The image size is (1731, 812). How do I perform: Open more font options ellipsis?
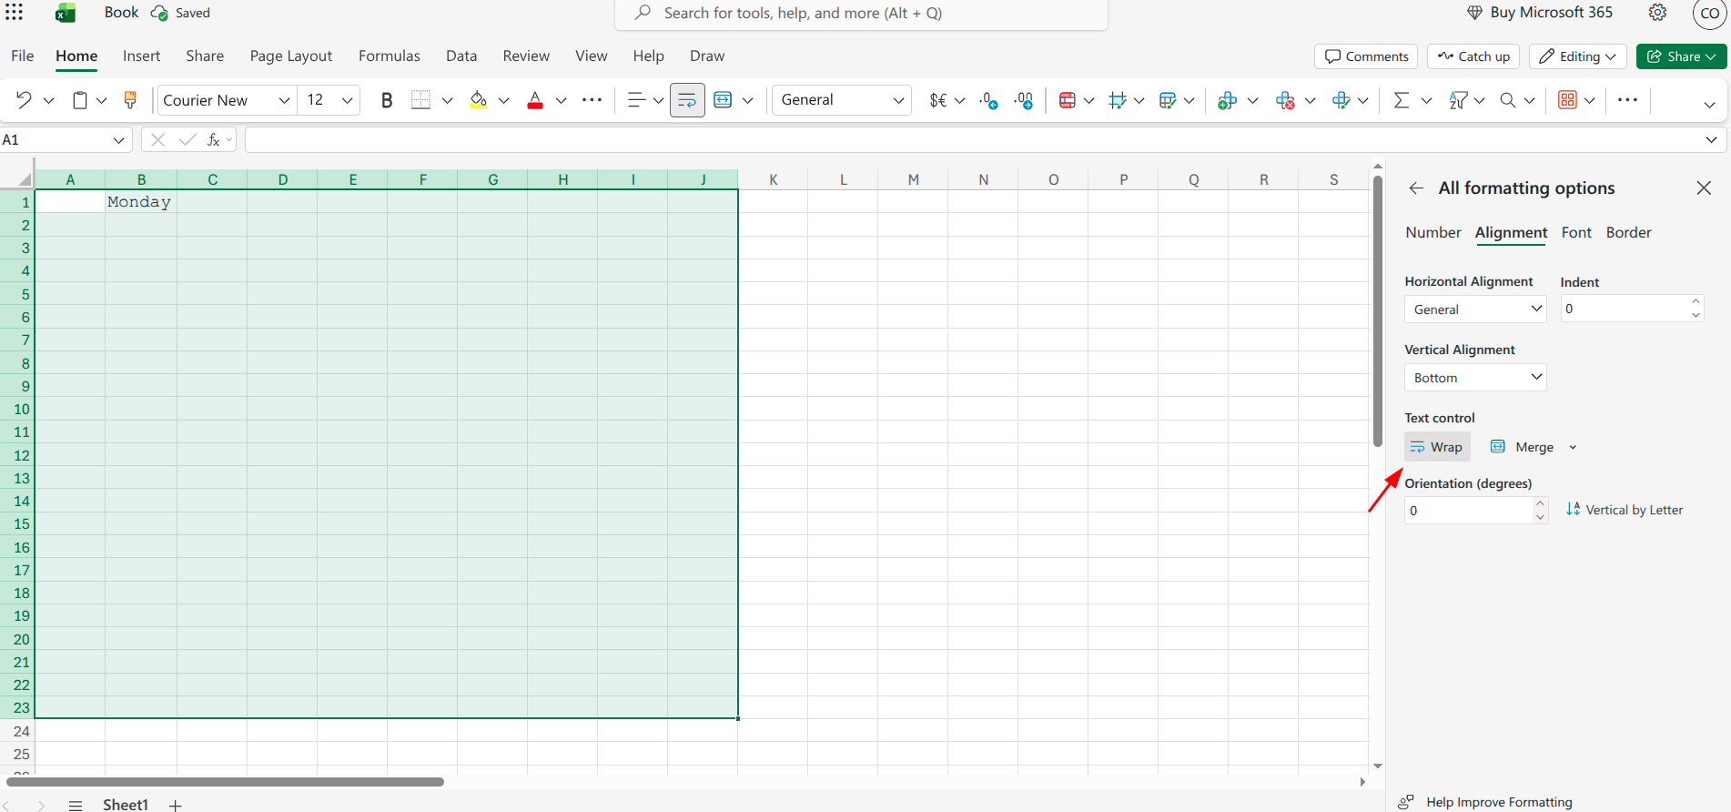(x=592, y=100)
